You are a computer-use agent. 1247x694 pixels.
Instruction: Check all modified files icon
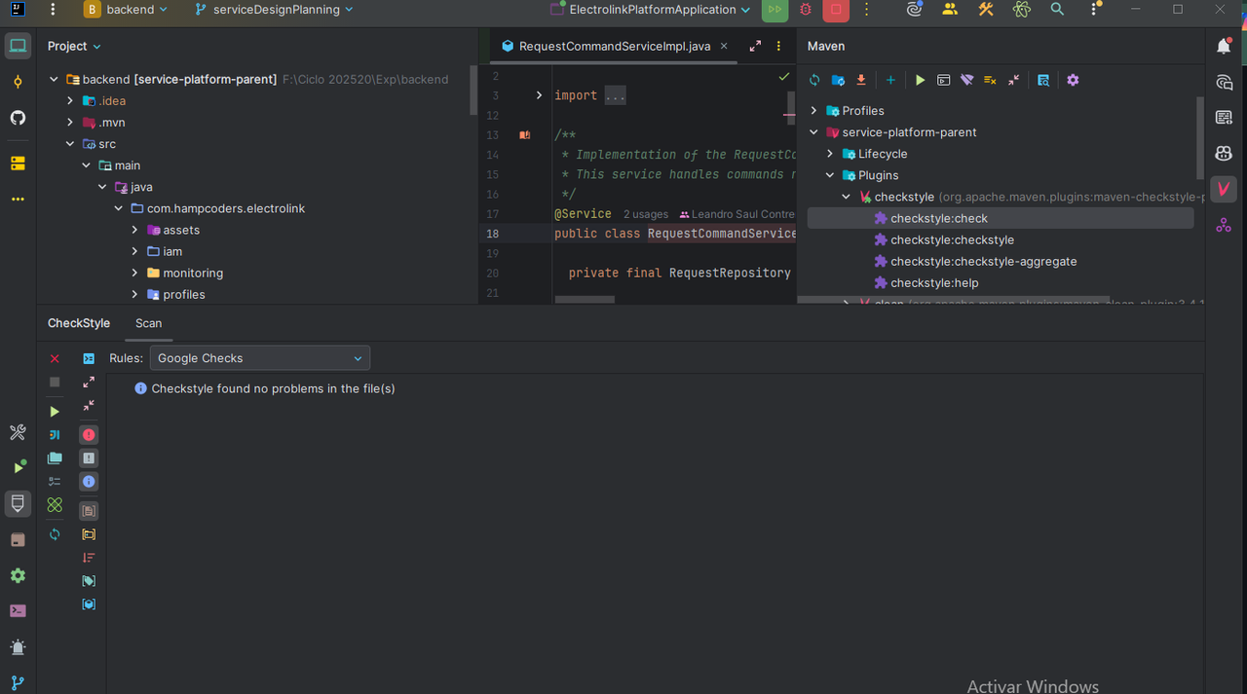click(55, 482)
